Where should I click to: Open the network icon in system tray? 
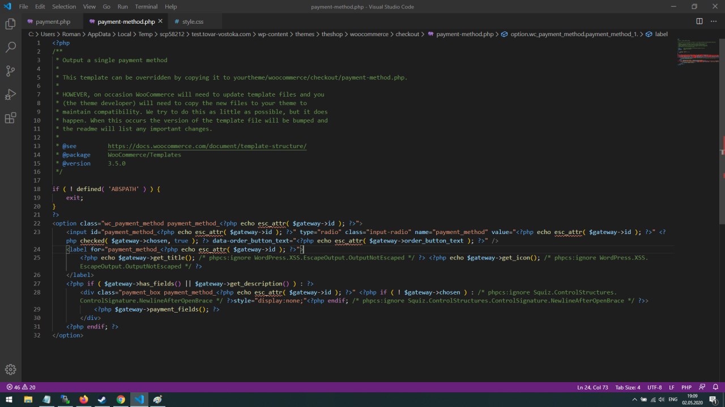pos(652,399)
